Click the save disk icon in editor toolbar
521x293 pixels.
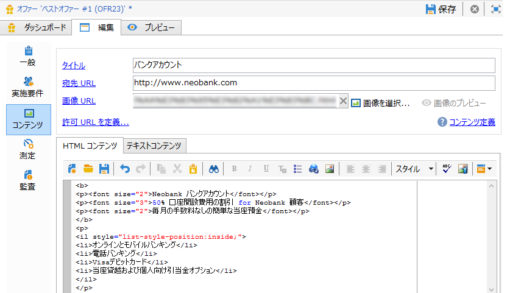click(x=104, y=169)
